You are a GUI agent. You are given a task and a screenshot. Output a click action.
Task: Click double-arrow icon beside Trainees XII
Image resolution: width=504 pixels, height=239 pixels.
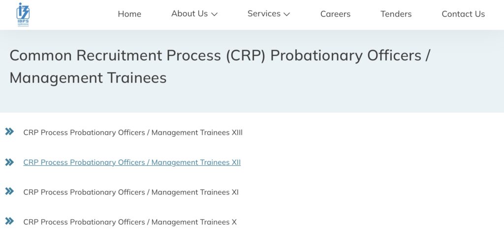point(10,162)
